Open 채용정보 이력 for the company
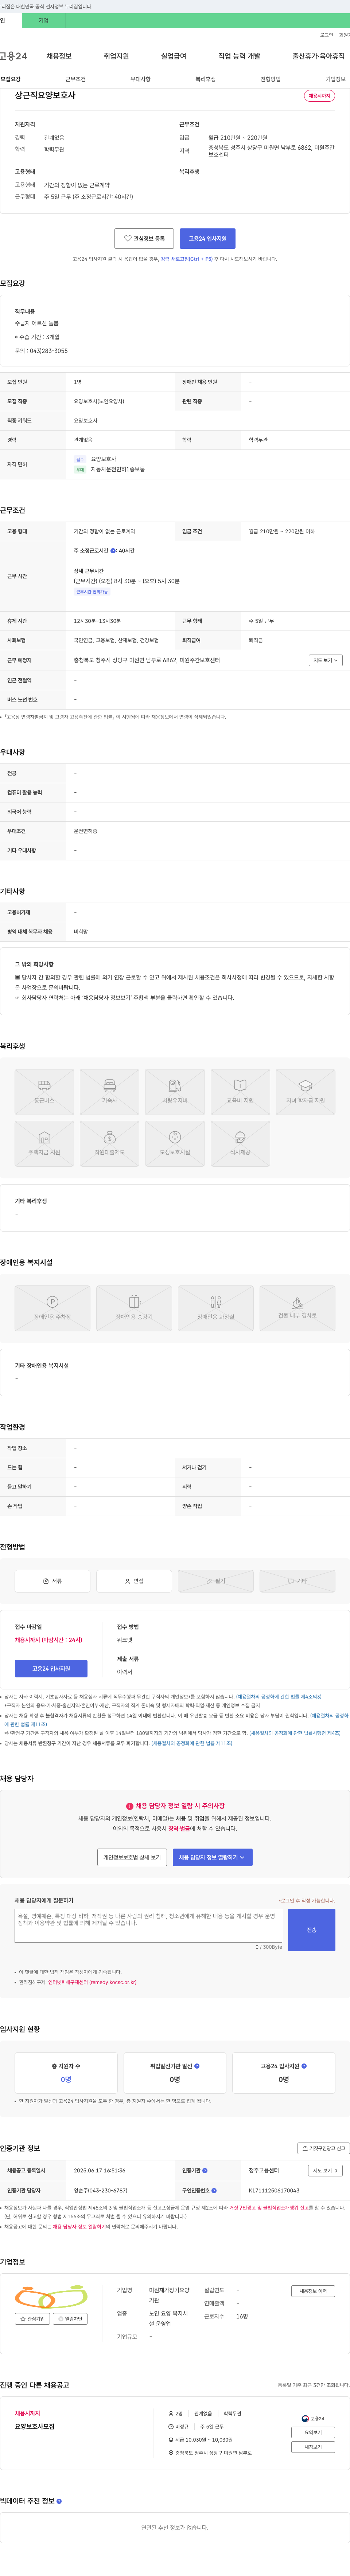This screenshot has height=2576, width=350. (x=313, y=2291)
